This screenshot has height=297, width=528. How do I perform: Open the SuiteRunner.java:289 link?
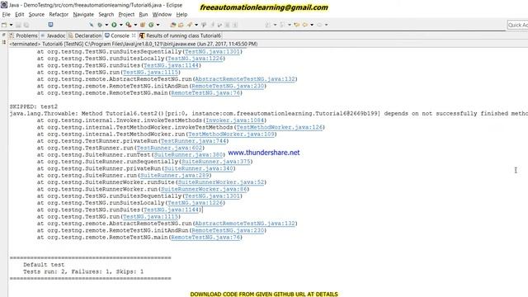tap(174, 175)
